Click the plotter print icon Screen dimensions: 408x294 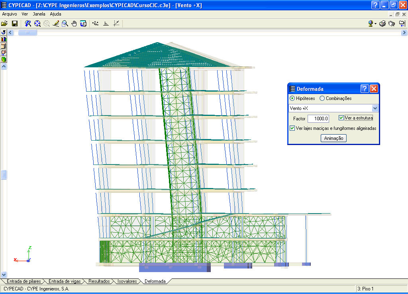coord(392,24)
